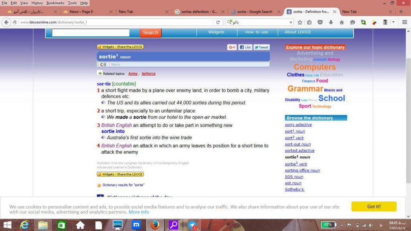Open the Edit menu
Image resolution: width=411 pixels, height=231 pixels.
coord(14,3)
